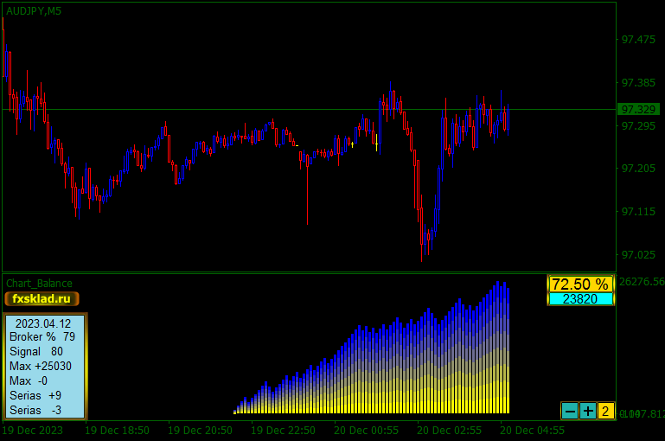Click the 97.475 price scale label

pyautogui.click(x=638, y=40)
